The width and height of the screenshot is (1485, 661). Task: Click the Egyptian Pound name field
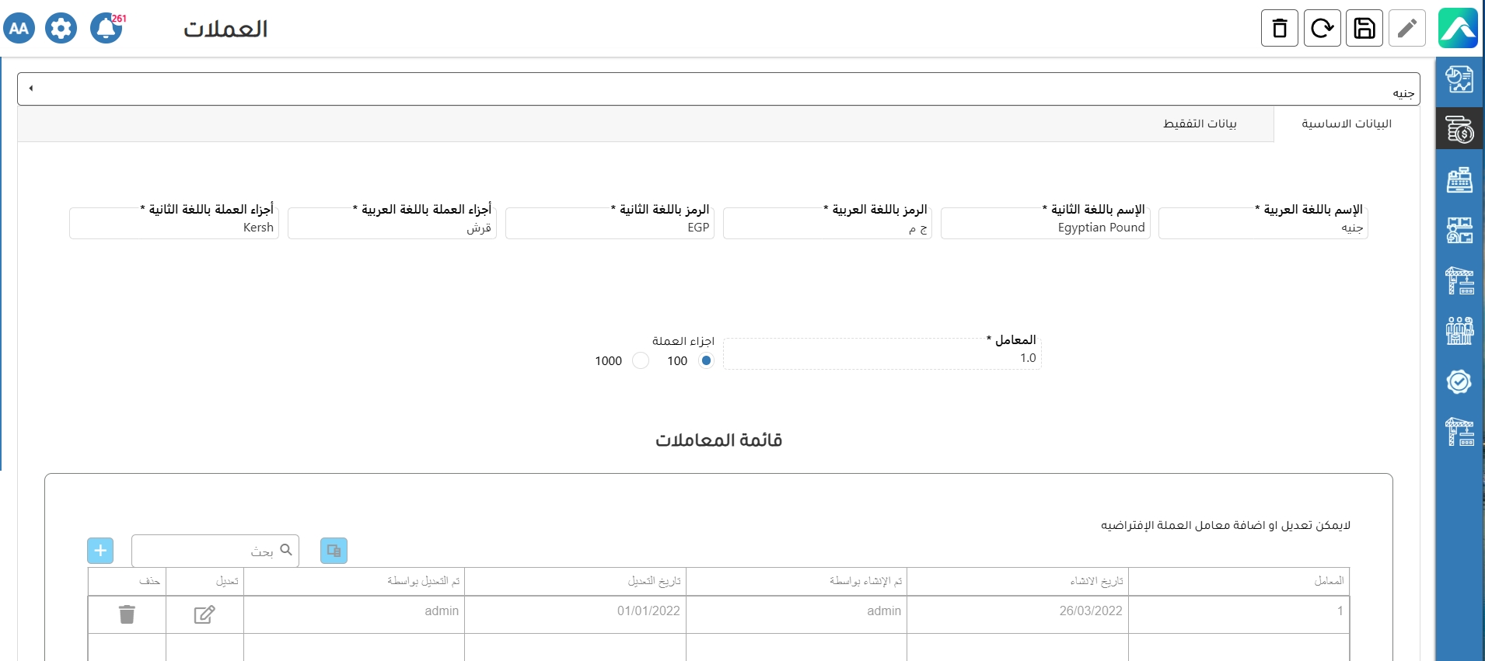click(x=1045, y=228)
